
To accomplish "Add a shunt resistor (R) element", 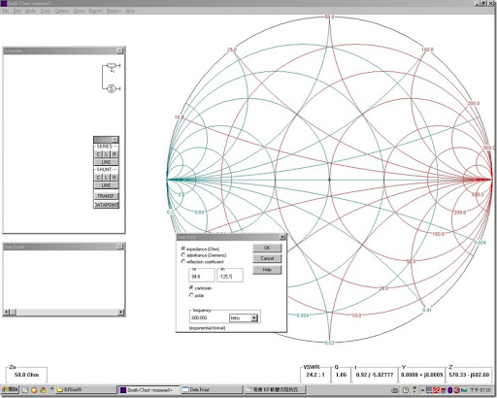I will click(114, 178).
